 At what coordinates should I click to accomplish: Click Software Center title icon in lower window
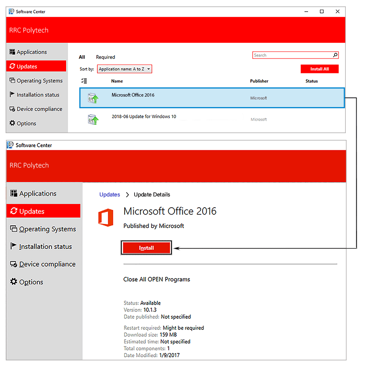10,145
